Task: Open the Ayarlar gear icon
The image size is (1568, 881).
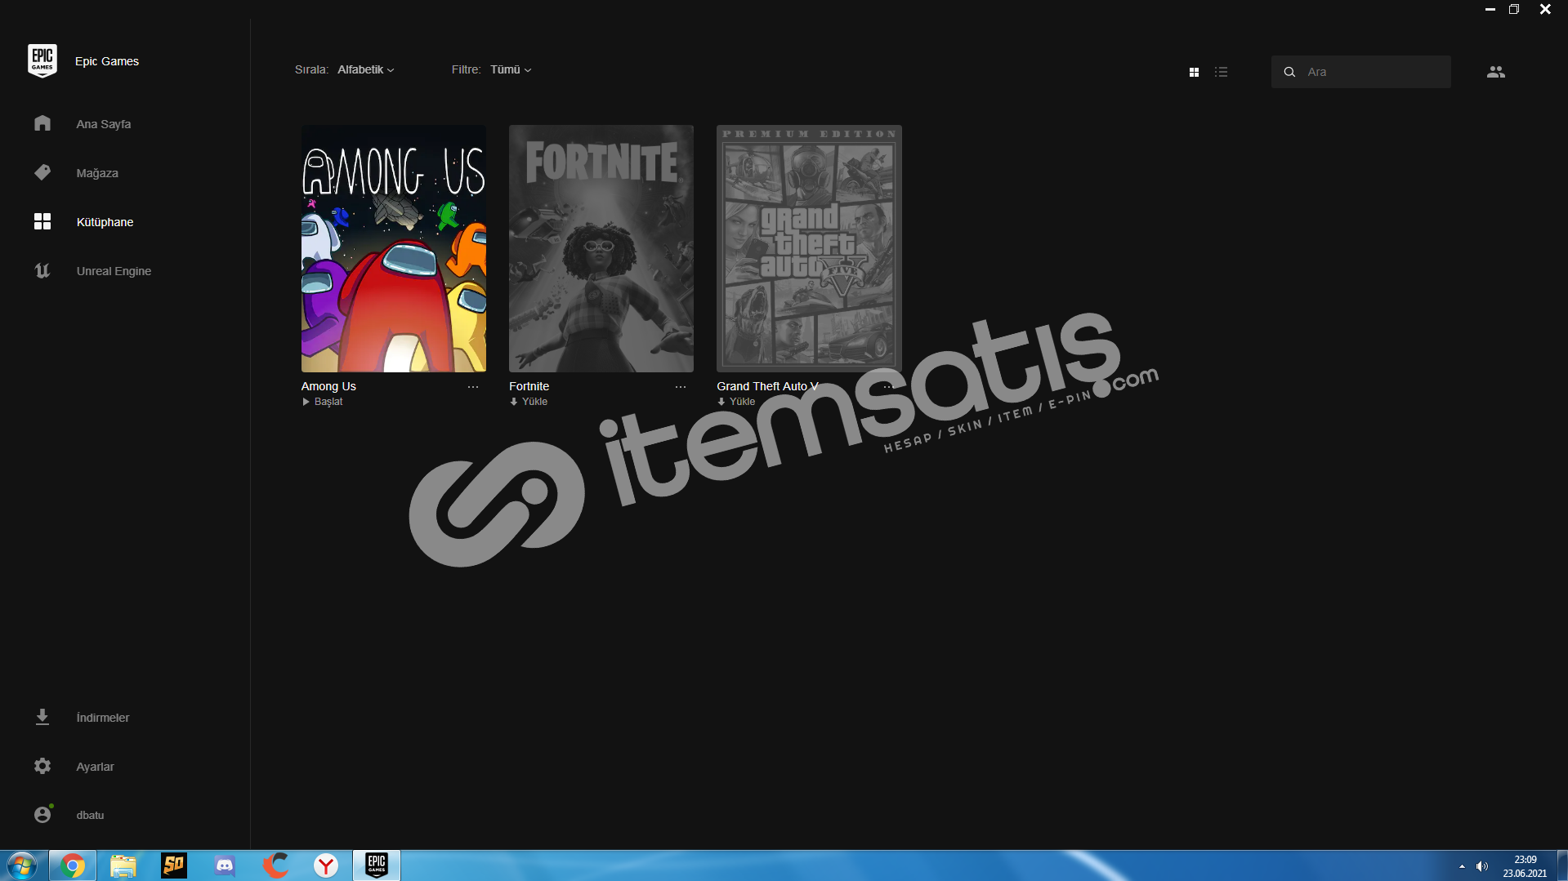Action: pyautogui.click(x=42, y=766)
